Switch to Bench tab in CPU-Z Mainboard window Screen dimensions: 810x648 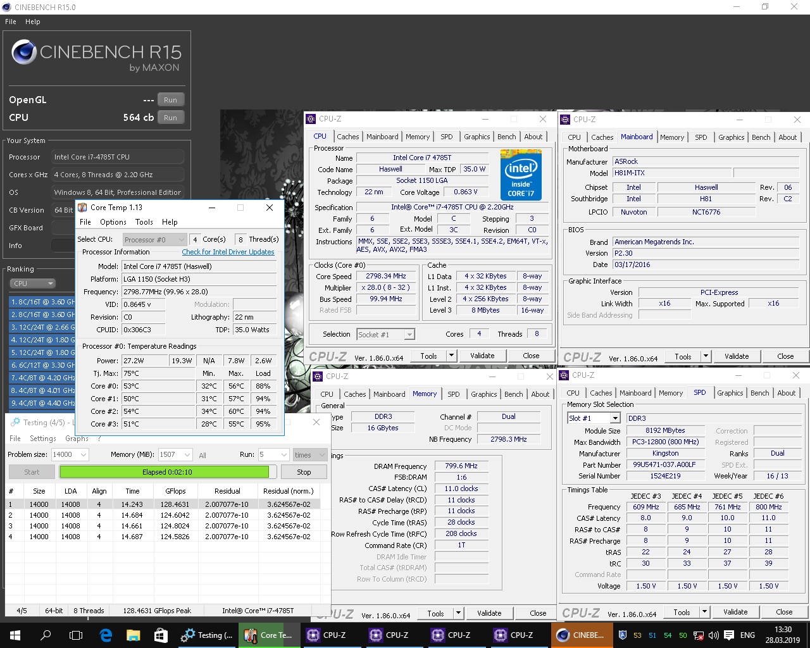click(x=761, y=137)
